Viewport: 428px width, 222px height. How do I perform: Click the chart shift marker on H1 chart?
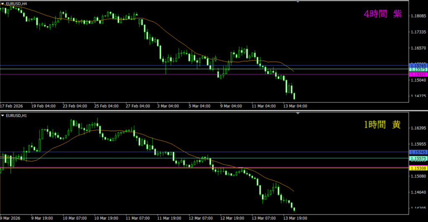coord(298,114)
